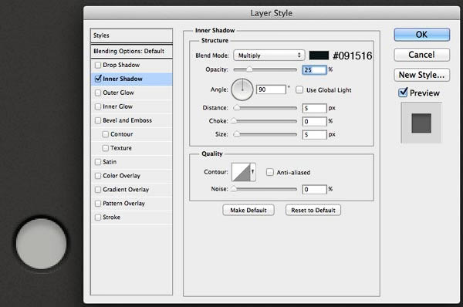Viewport: 463px width, 307px height.
Task: Enable the Inner Glow checkbox
Action: [x=98, y=106]
